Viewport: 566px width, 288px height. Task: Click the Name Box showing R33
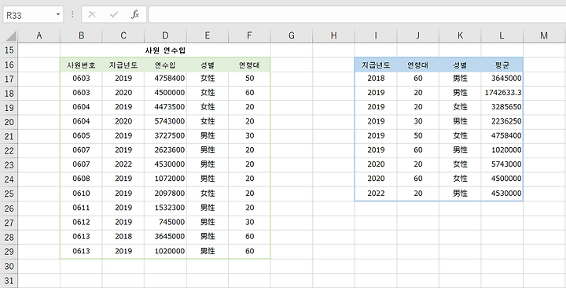(x=33, y=15)
